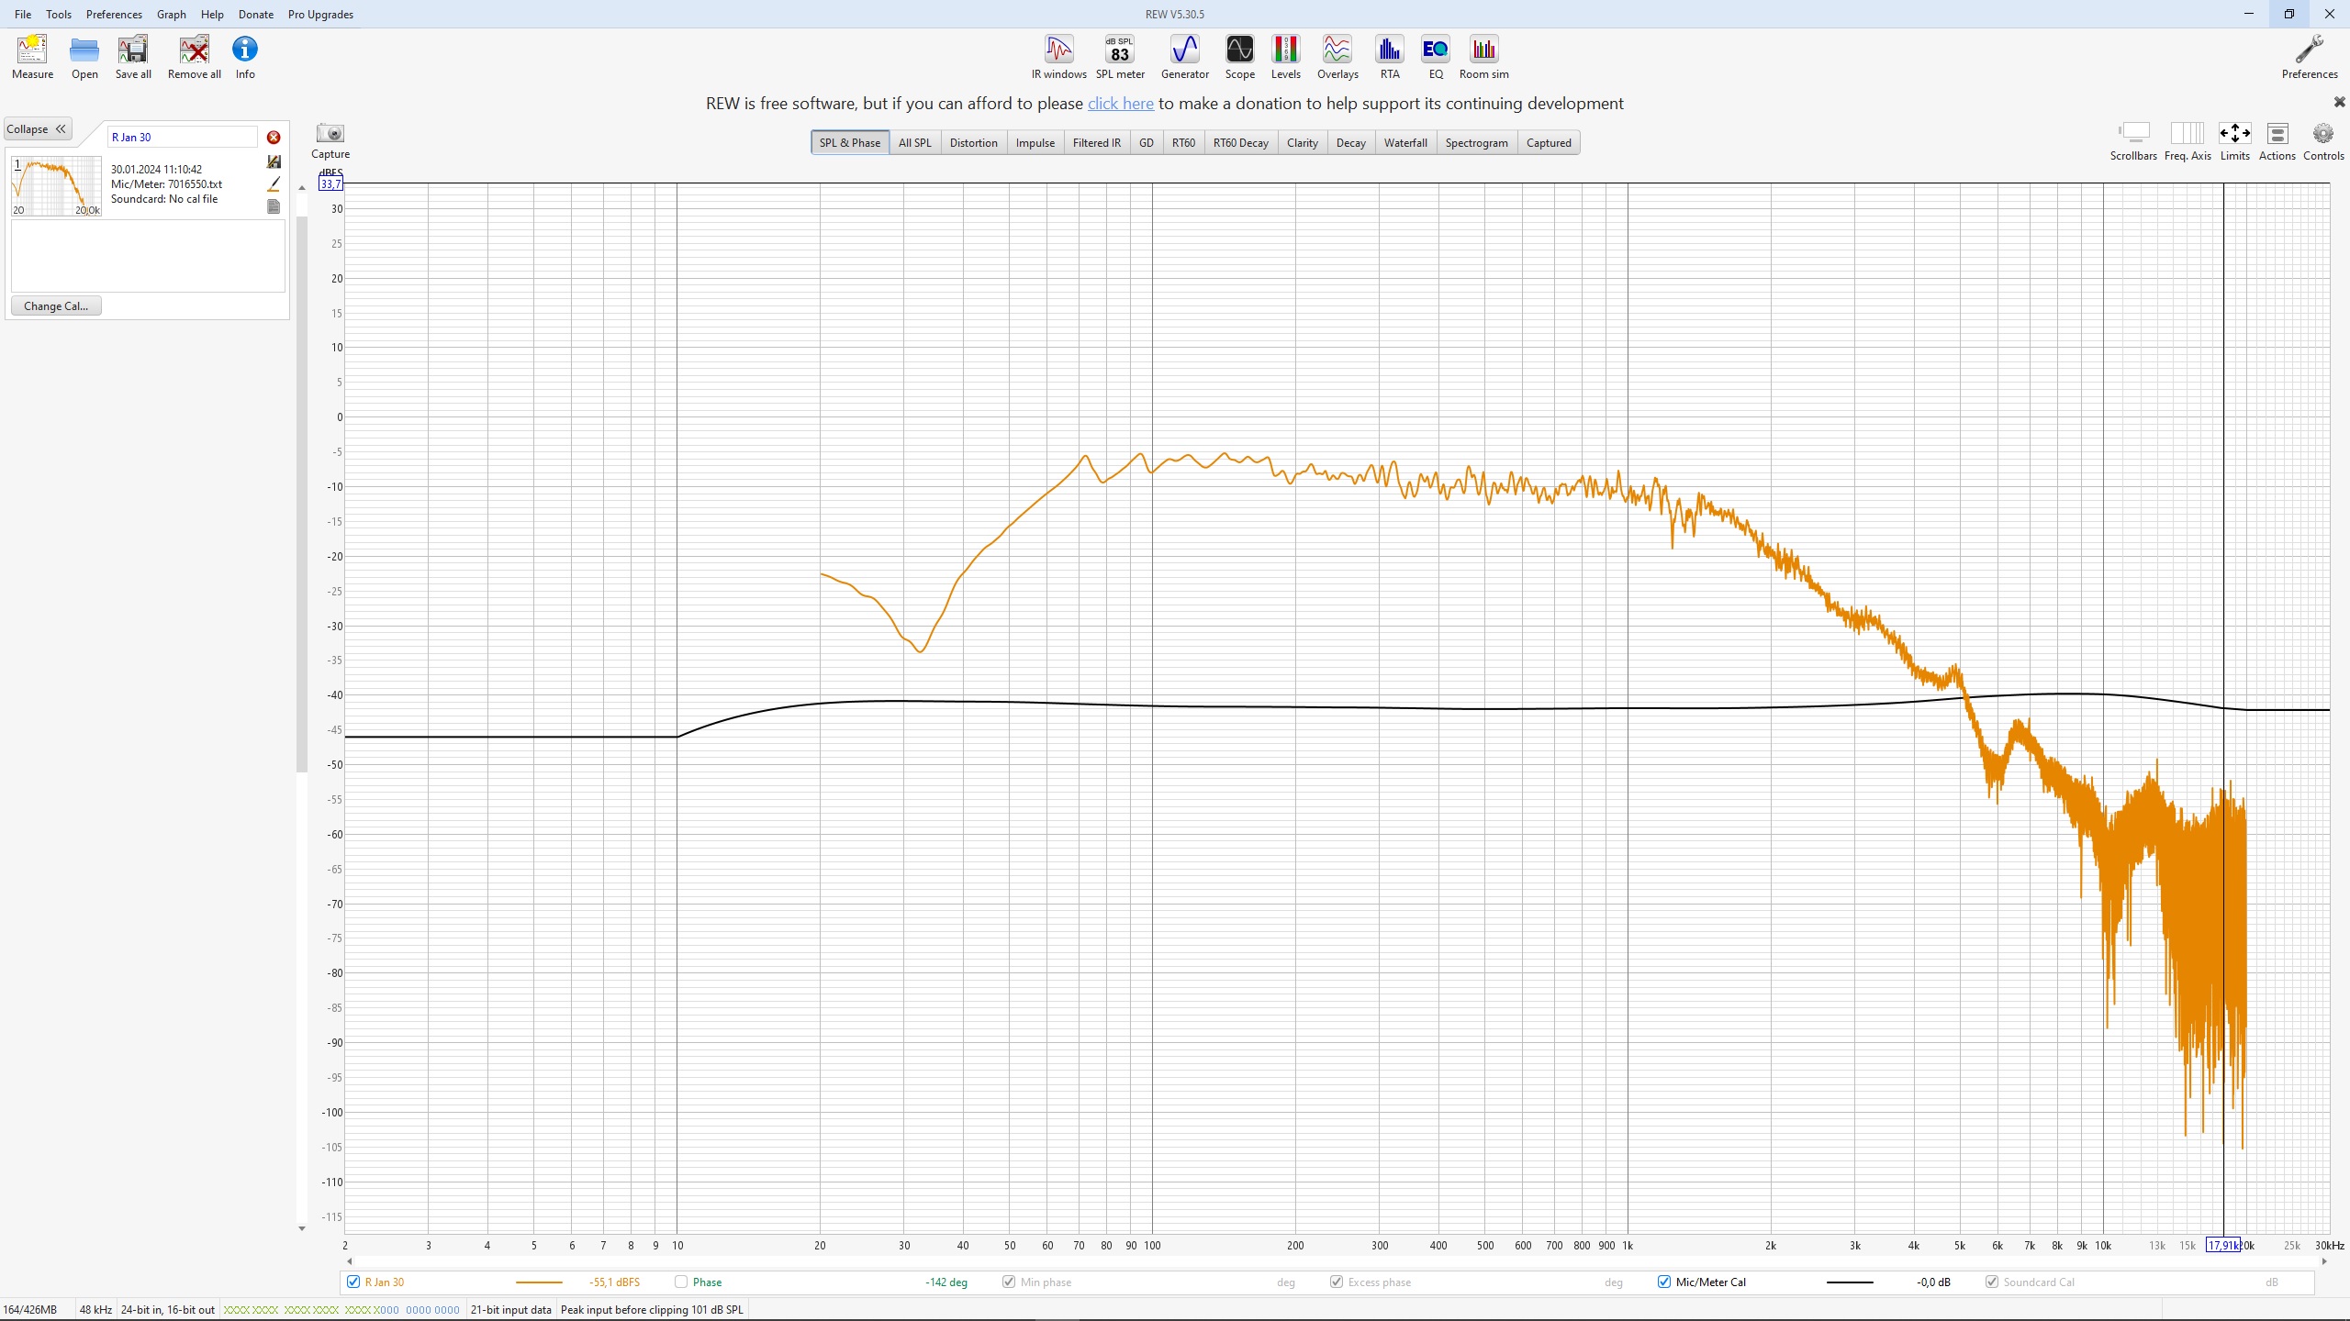Open the IR windows settings
Screen dimensions: 2350x1321
(x=1058, y=57)
